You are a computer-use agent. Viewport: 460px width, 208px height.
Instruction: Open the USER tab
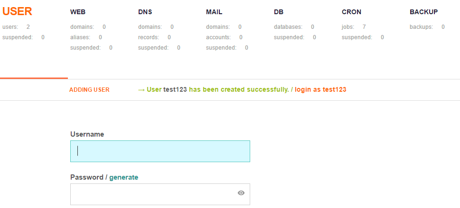pos(17,11)
